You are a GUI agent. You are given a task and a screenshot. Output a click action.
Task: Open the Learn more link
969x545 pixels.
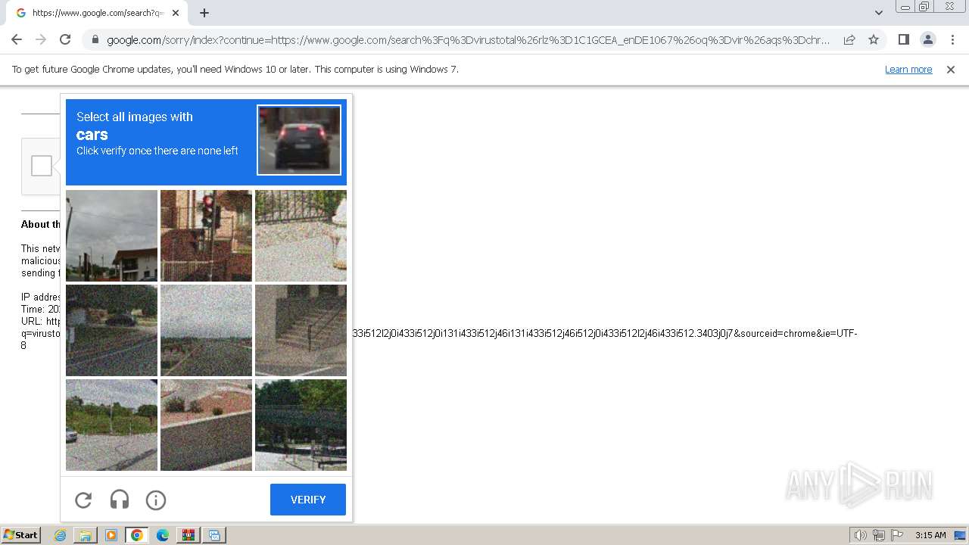click(x=908, y=70)
